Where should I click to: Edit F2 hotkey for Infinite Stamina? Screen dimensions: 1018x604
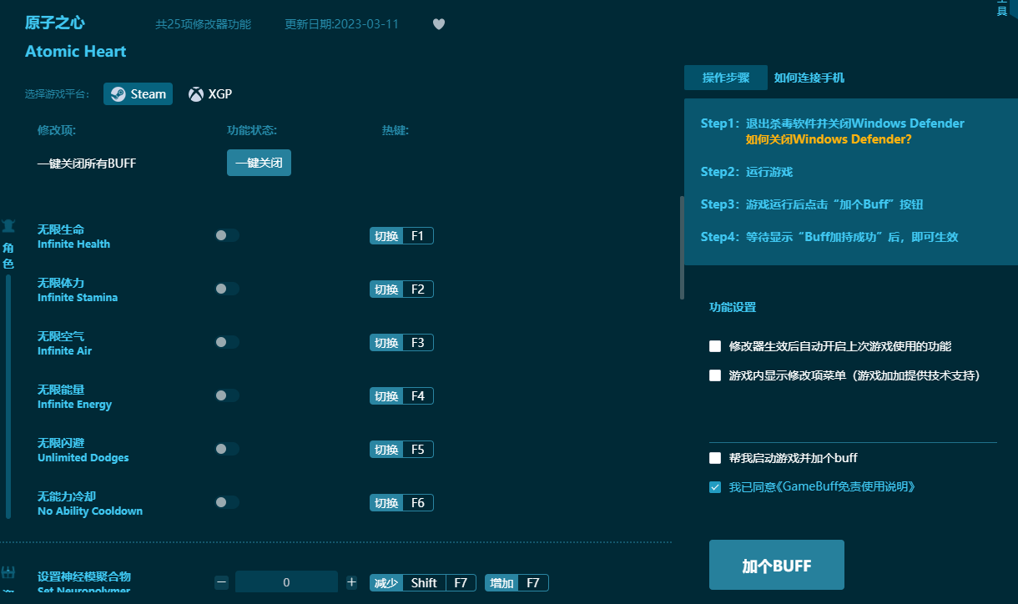pos(401,289)
